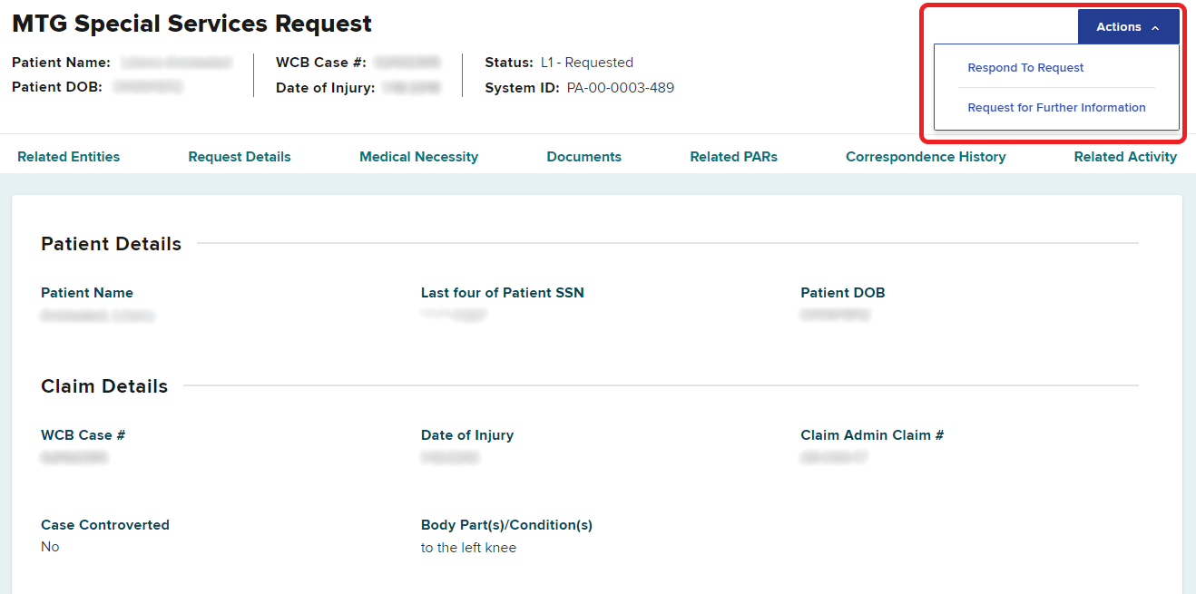The height and width of the screenshot is (594, 1196).
Task: Open the Request Details tab
Action: pyautogui.click(x=240, y=157)
